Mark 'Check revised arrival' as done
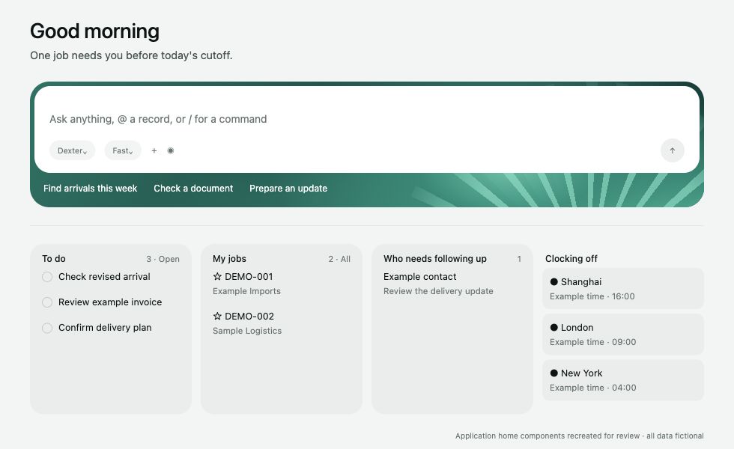Viewport: 734px width, 449px height. coord(47,277)
